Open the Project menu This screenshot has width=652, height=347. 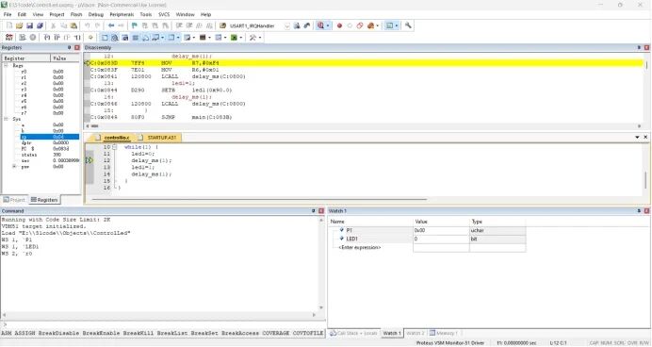coord(57,14)
